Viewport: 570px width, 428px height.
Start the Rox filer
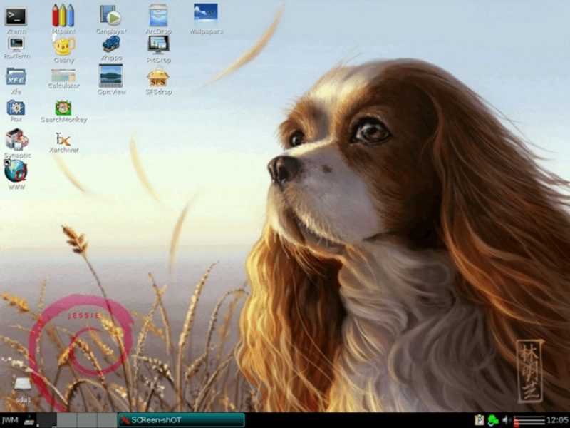15,108
